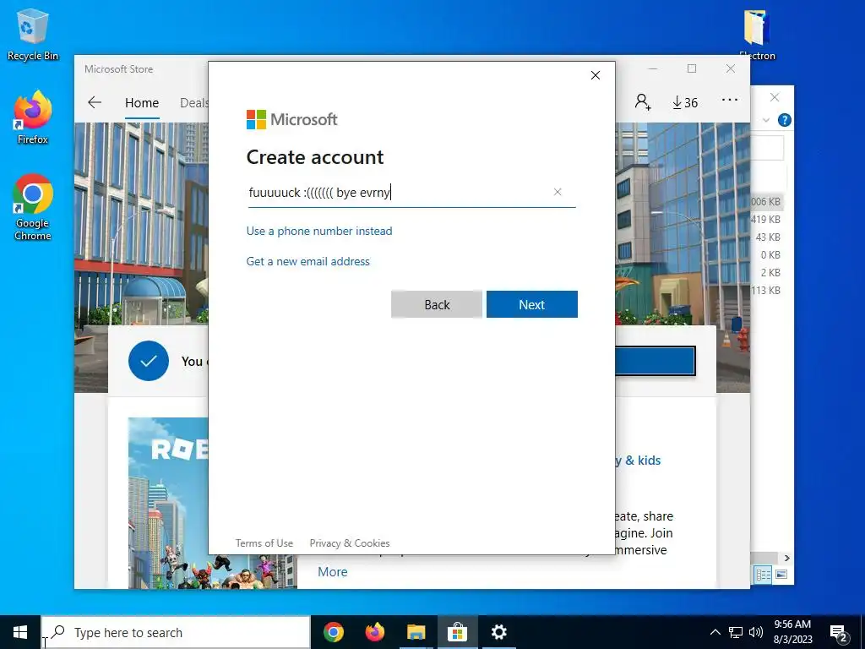Click Use a phone number instead
Image resolution: width=865 pixels, height=649 pixels.
pyautogui.click(x=319, y=231)
